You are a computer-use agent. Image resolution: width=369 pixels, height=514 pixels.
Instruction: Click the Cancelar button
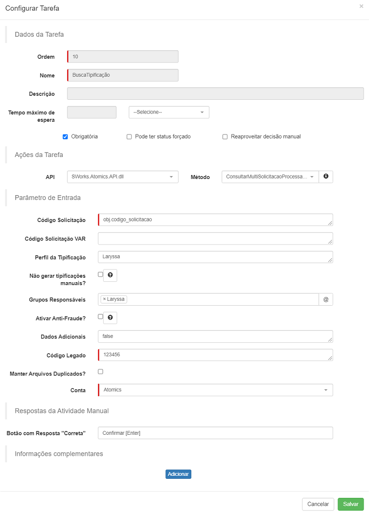318,504
